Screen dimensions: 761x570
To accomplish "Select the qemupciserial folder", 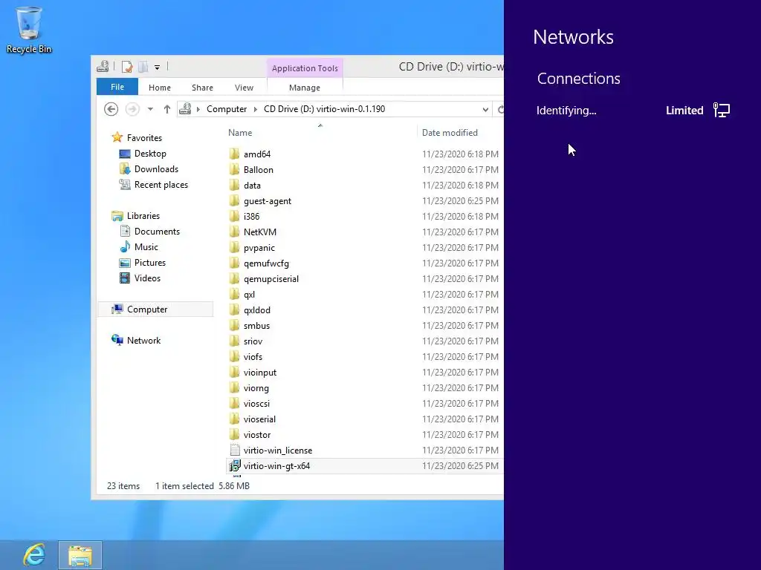I will pos(271,279).
